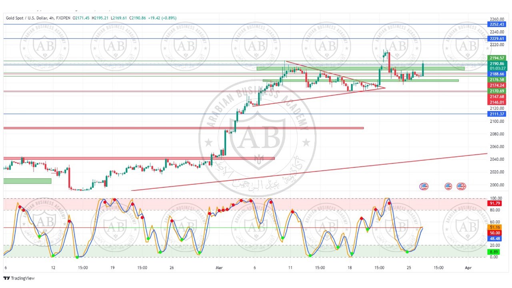This screenshot has width=512, height=288.
Task: Click the 19 date on time axis
Action: 113,268
